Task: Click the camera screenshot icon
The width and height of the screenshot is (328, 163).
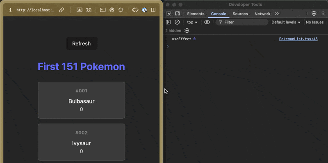Action: click(89, 10)
